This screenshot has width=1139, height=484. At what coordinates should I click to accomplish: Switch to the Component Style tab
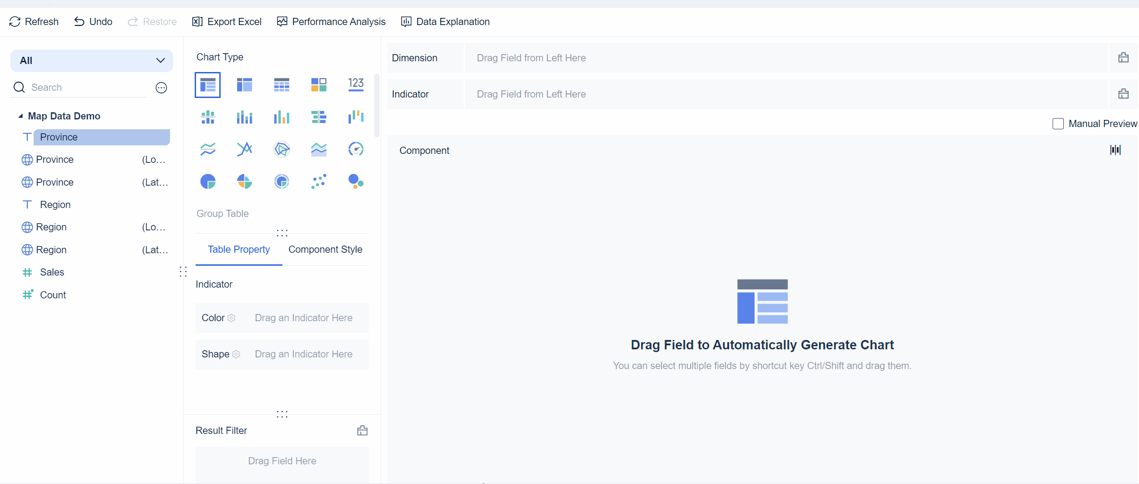[x=325, y=250]
